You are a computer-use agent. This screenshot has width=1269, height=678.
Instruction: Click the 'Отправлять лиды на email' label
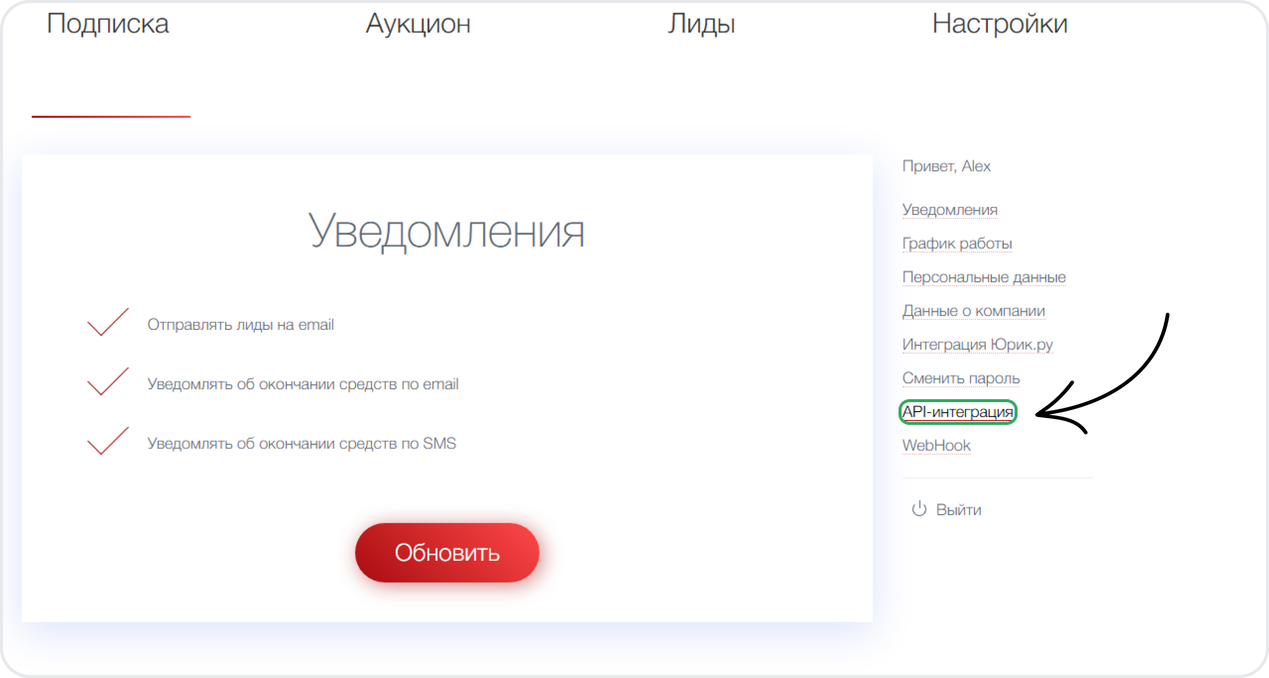(x=240, y=325)
